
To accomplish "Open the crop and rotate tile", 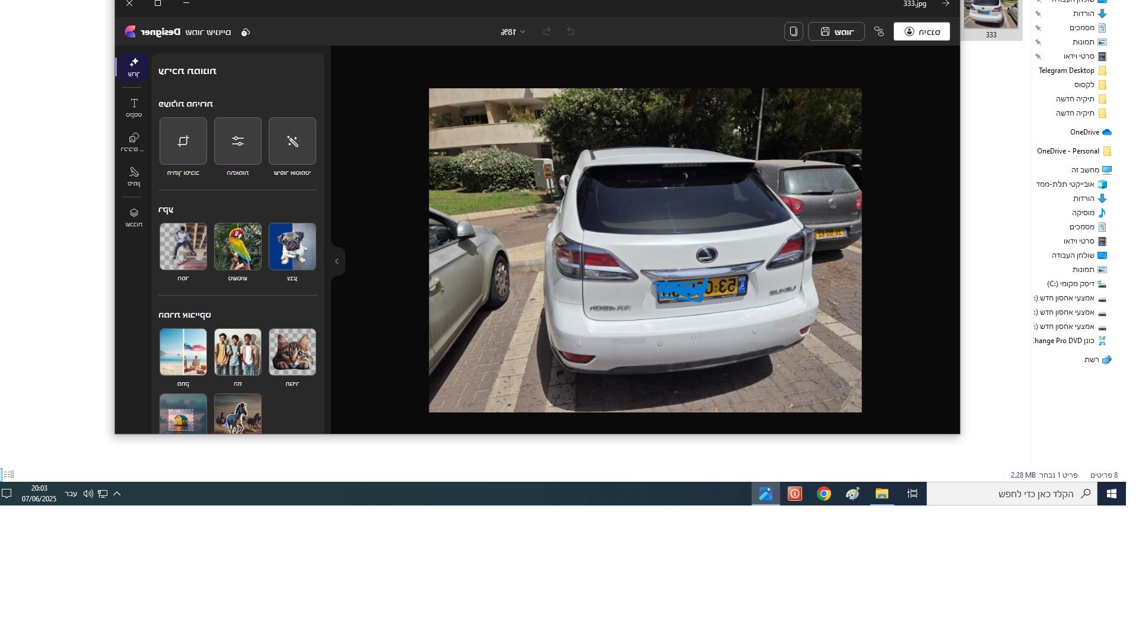I will point(183,141).
